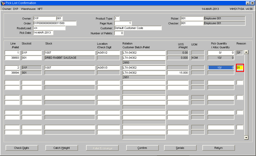
Task: Click the Alloc Quantity field of pallet 38893
Action: (x=221, y=58)
